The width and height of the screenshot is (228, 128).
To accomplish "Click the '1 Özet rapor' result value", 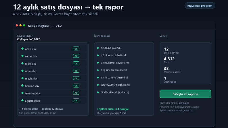I will (170, 80).
